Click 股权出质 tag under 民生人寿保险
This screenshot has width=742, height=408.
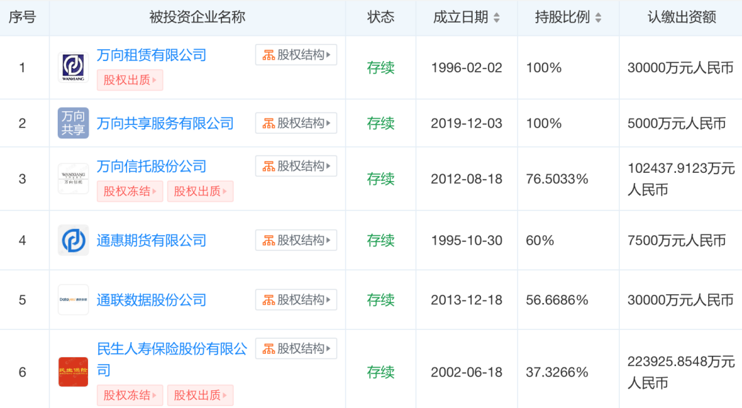point(200,395)
